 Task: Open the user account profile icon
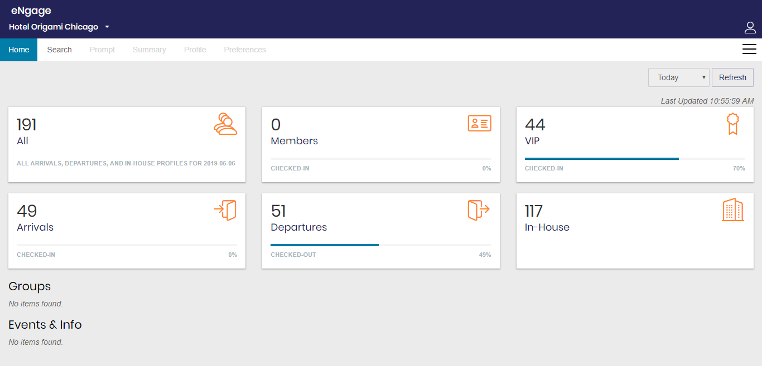[x=750, y=27]
